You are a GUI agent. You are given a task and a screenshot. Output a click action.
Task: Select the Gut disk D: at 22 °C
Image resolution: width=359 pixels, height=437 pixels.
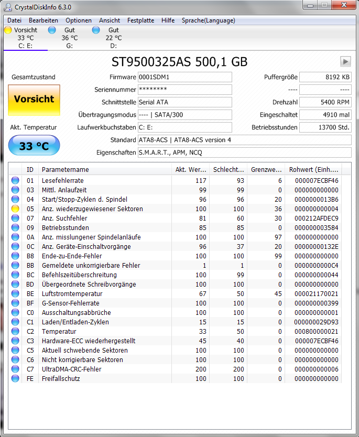[x=113, y=38]
